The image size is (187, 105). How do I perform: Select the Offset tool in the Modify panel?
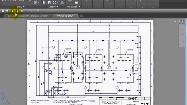(62, 3)
